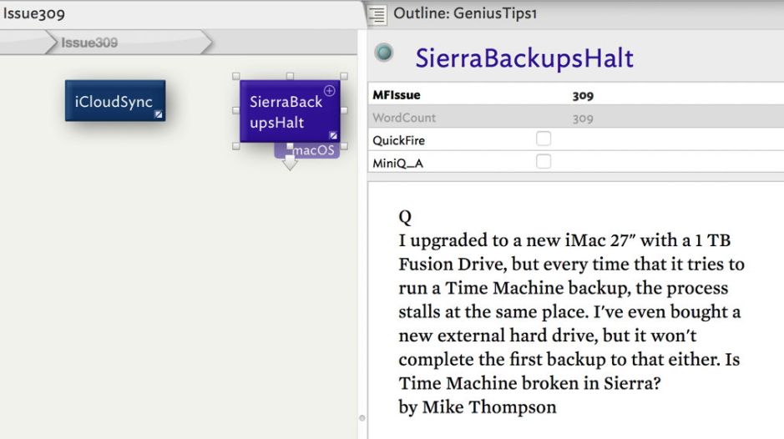784x439 pixels.
Task: Click the top-left resize handle of SierraBackupsHalt
Action: [236, 76]
